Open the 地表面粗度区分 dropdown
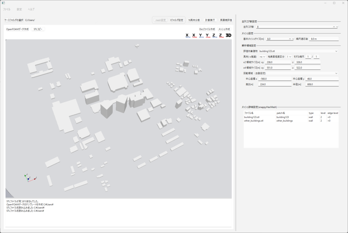 point(289,57)
